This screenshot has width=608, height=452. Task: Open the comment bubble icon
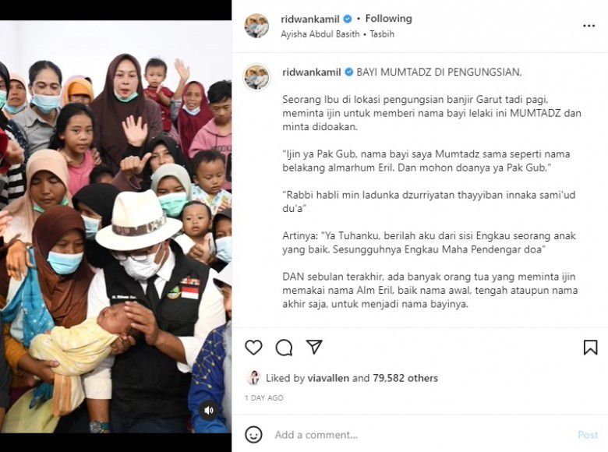(284, 348)
